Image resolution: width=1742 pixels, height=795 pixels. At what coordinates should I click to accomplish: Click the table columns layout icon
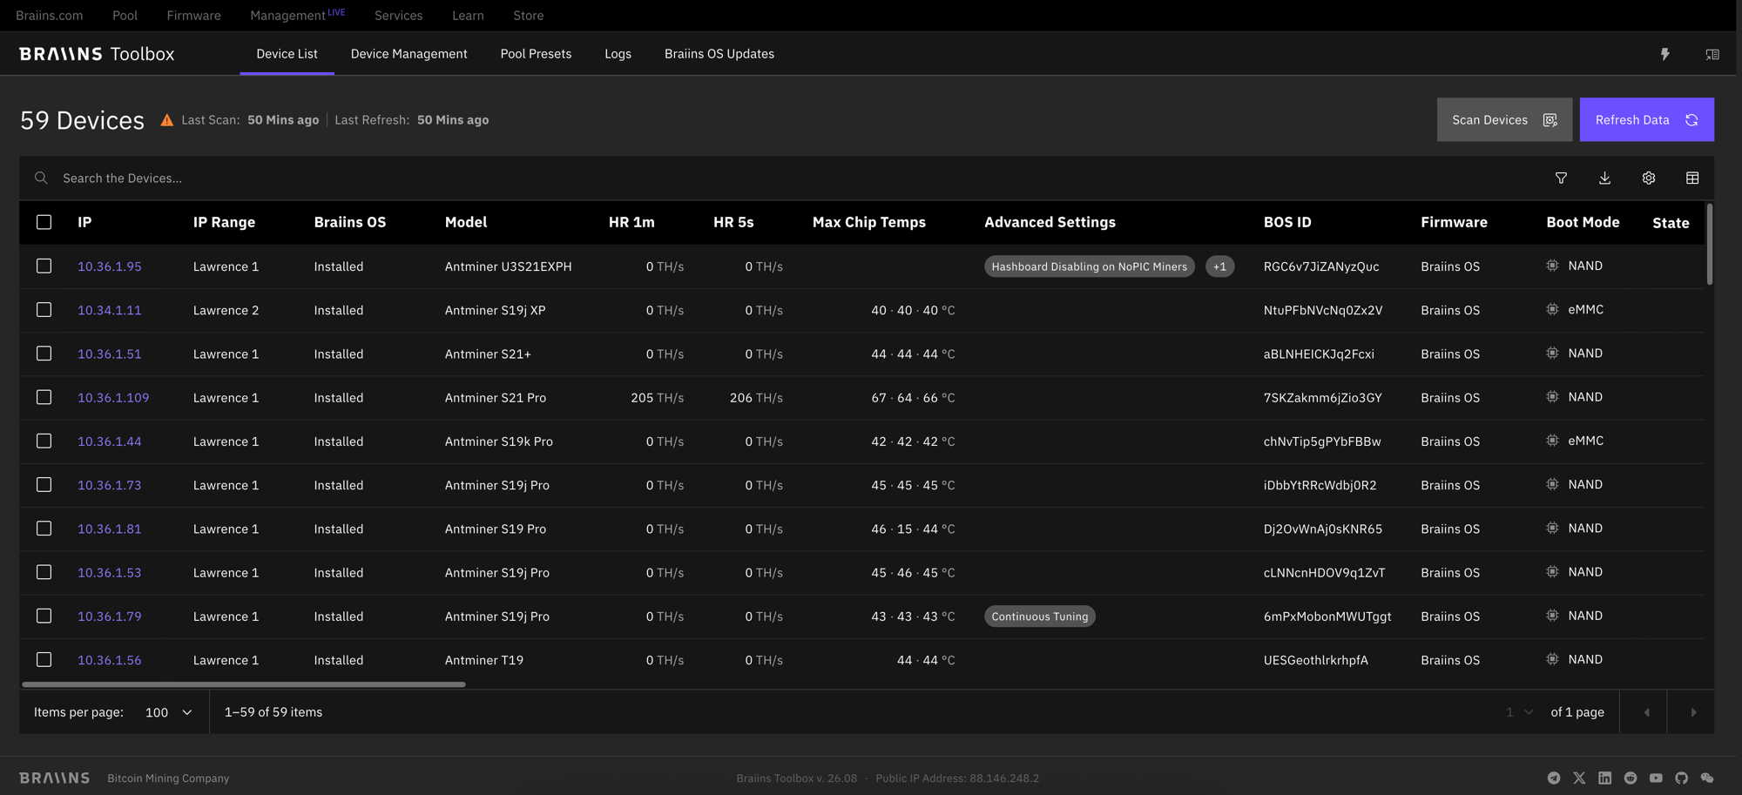coord(1692,178)
